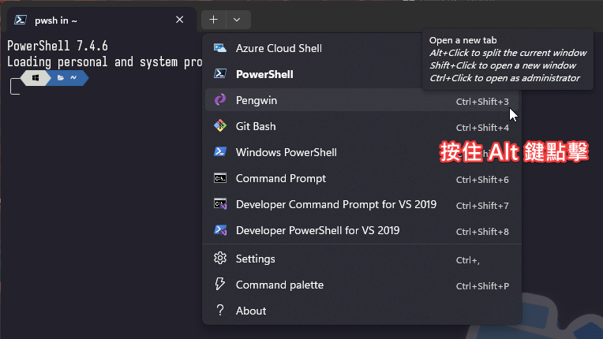Click the Windows PowerShell icon
Screen dimensions: 603x339
click(x=220, y=152)
